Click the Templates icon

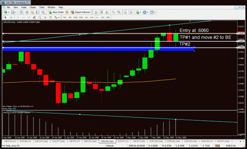(x=152, y=12)
